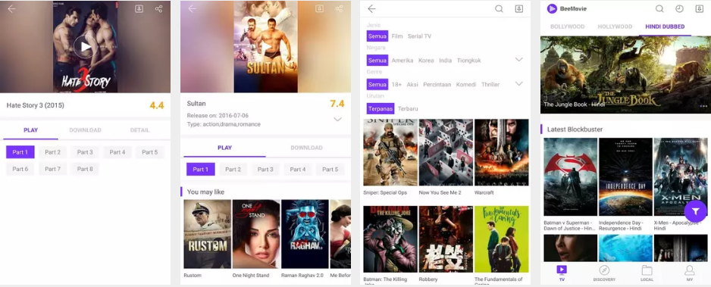
Task: Open search on the BeeMovie home screen
Action: pyautogui.click(x=659, y=9)
